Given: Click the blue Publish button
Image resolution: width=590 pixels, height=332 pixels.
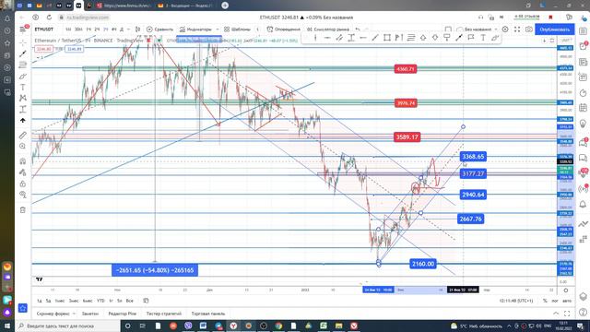Looking at the screenshot, I should pyautogui.click(x=554, y=30).
